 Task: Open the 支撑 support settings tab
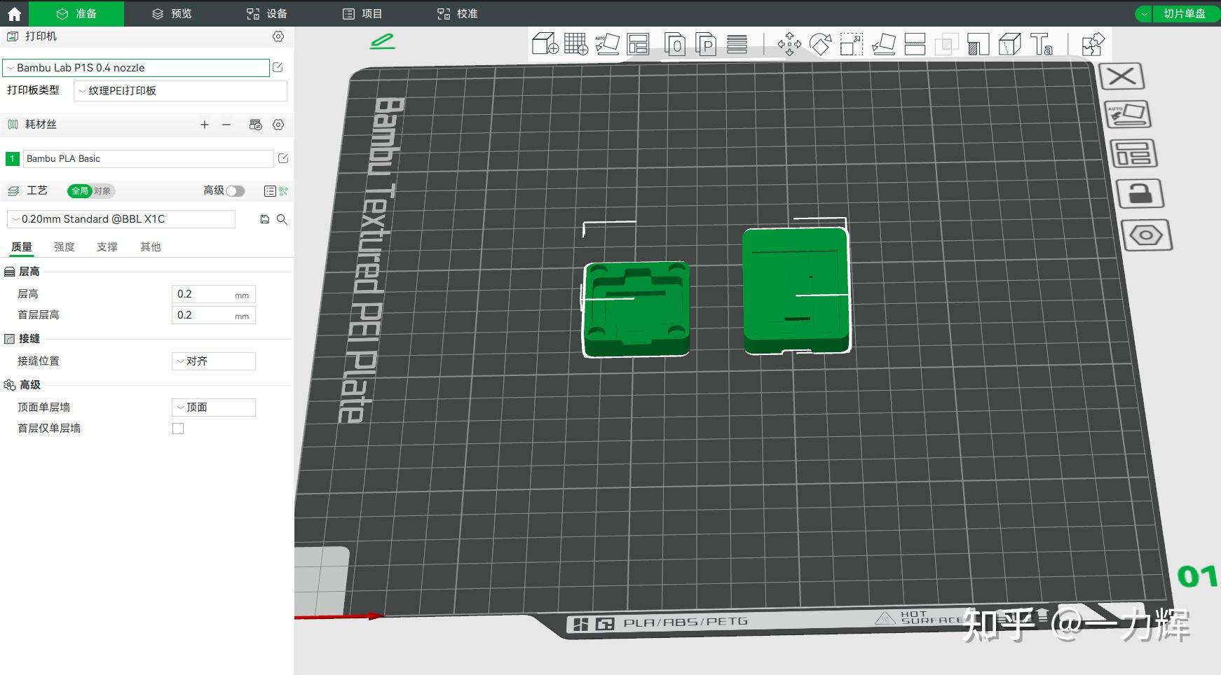coord(107,246)
